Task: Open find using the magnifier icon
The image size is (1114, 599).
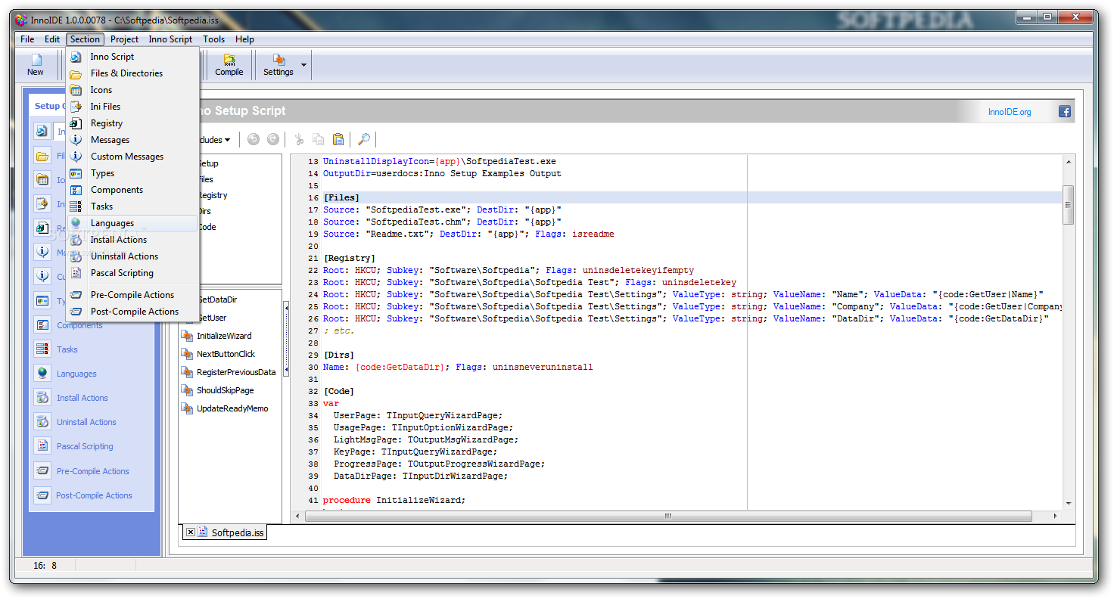Action: coord(364,139)
